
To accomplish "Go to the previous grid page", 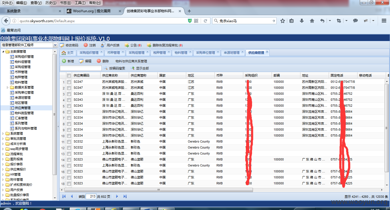I will (x=72, y=196).
